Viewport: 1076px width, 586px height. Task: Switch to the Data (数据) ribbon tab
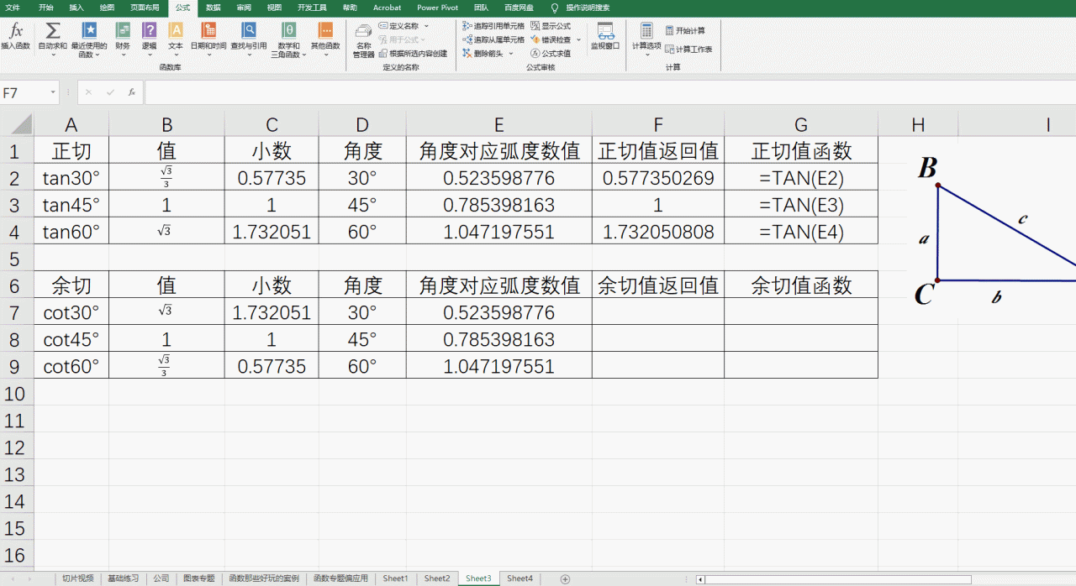point(214,8)
